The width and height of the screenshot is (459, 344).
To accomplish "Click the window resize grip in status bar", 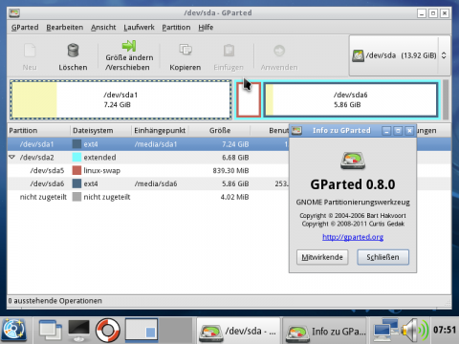I will pos(448,303).
